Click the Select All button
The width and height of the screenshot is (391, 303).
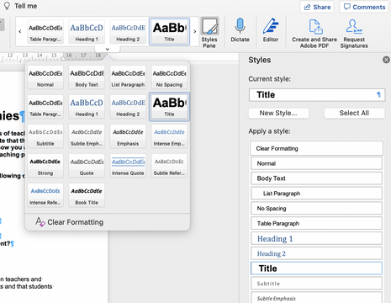click(x=354, y=113)
